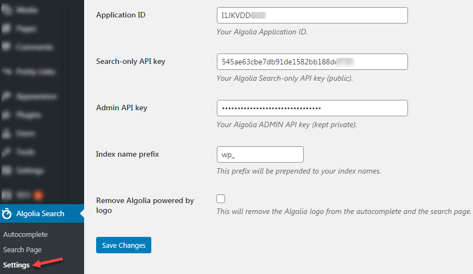
Task: Open the Pretty Links menu item
Action: [34, 72]
